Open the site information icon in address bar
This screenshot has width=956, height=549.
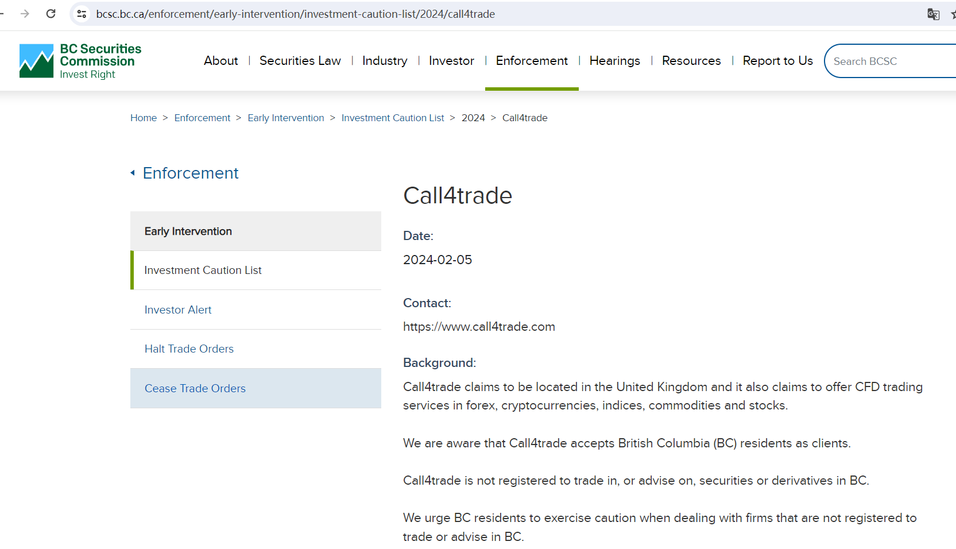pos(82,14)
